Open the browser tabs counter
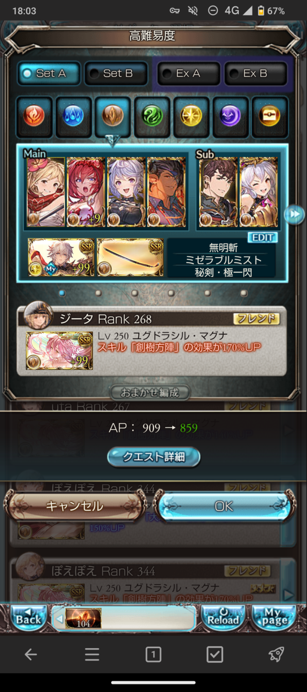 point(153,655)
